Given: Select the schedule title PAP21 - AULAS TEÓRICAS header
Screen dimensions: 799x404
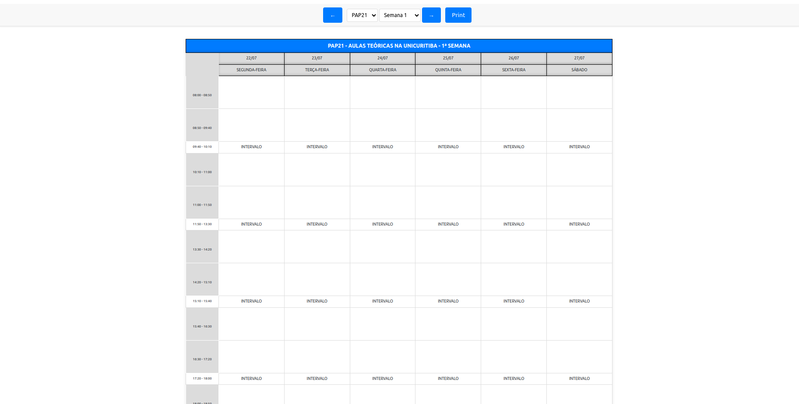Looking at the screenshot, I should pos(399,46).
